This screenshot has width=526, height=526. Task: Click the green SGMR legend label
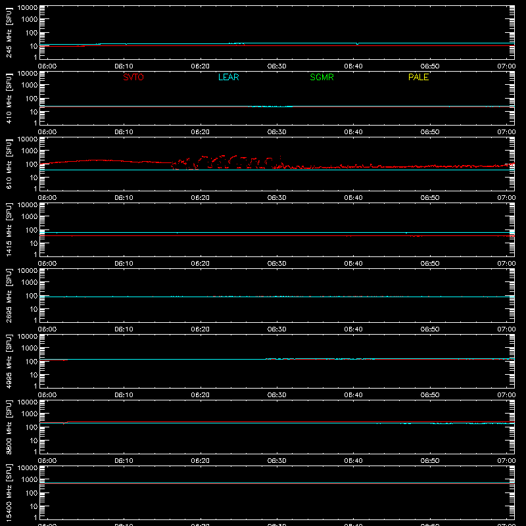[322, 77]
